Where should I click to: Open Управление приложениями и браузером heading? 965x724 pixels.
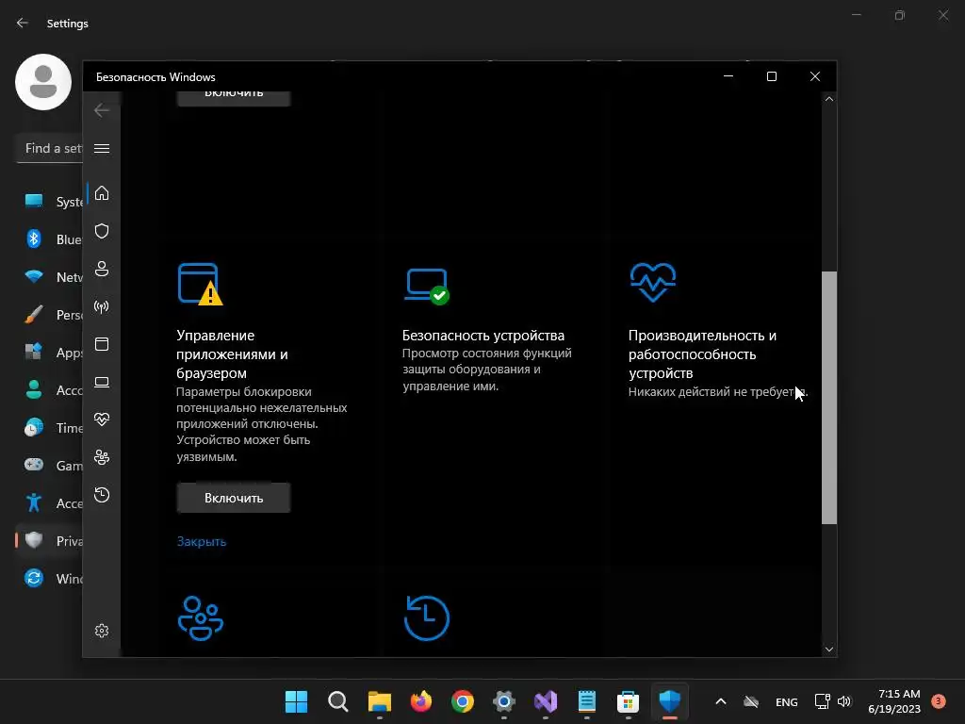point(232,354)
